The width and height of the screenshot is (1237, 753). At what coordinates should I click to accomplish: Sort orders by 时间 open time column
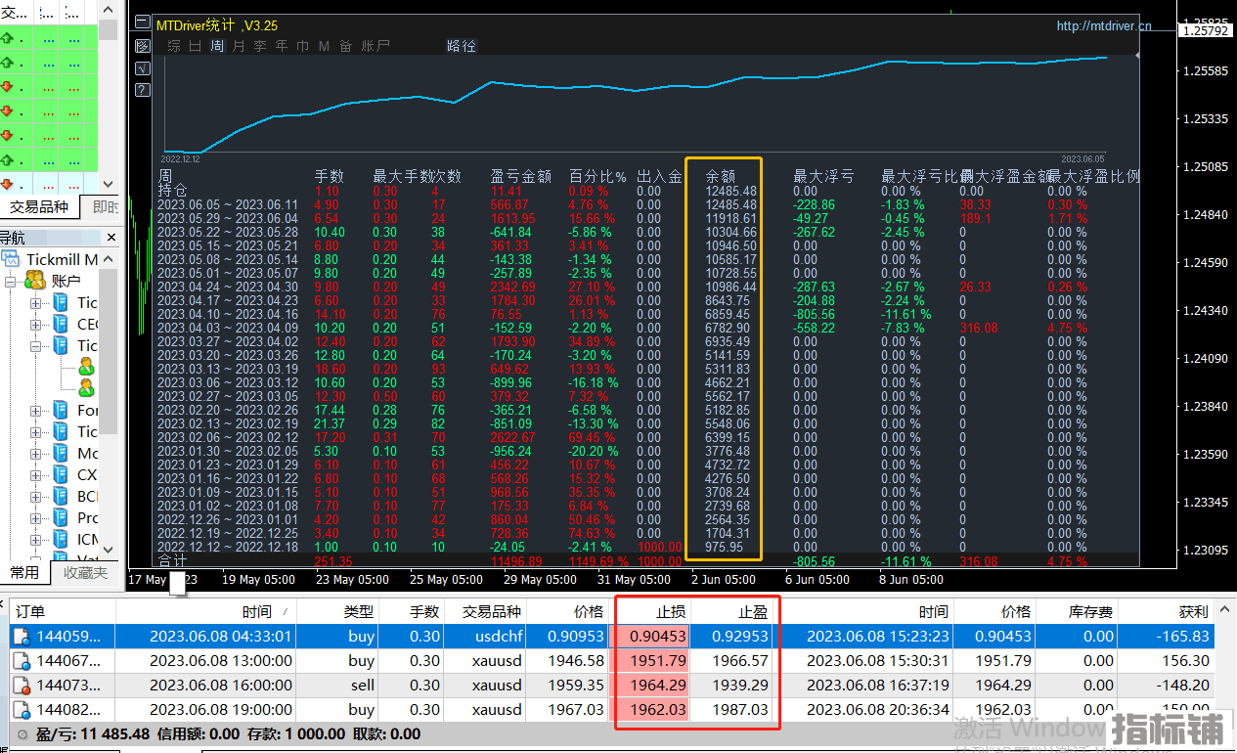[x=206, y=611]
